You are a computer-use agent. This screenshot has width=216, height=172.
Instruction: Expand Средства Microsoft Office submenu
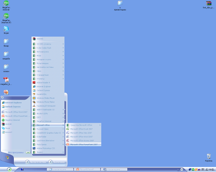point(83,125)
